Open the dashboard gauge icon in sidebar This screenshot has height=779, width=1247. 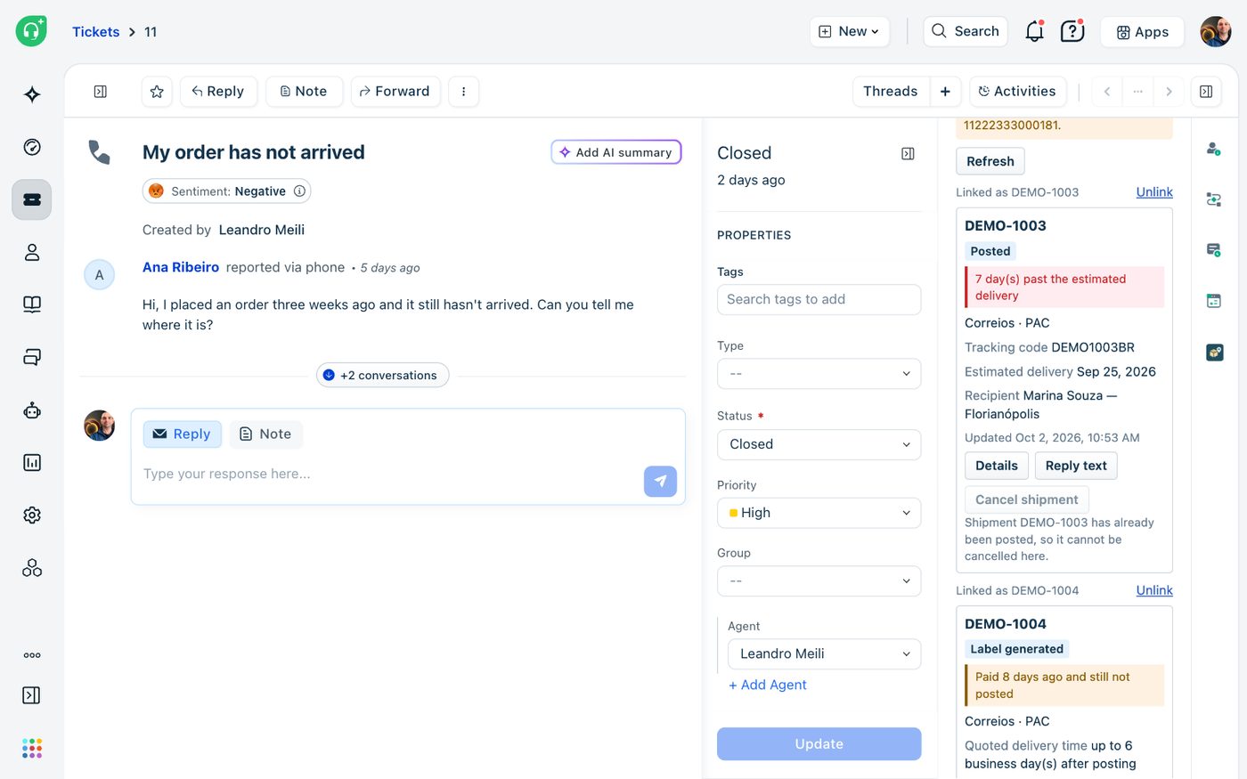[x=32, y=147]
